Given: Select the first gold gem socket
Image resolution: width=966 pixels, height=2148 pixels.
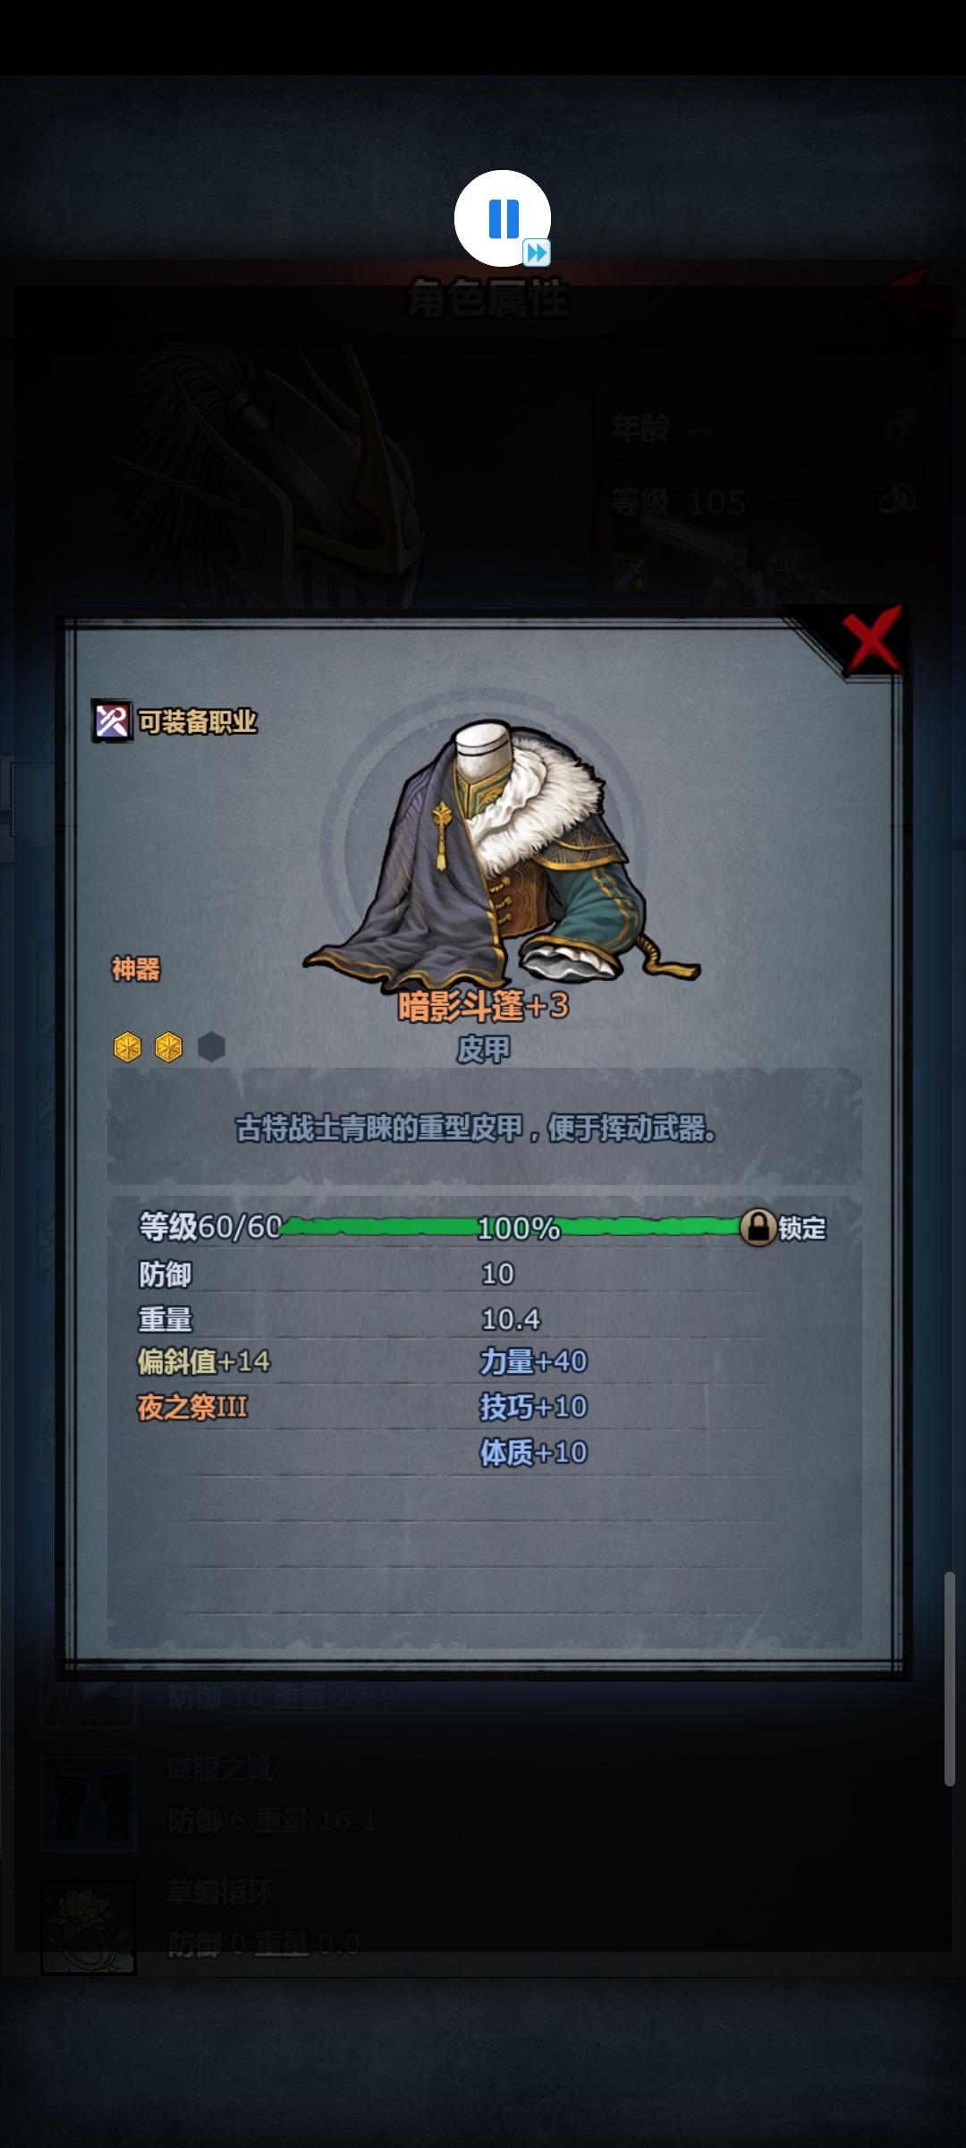Looking at the screenshot, I should 128,1046.
